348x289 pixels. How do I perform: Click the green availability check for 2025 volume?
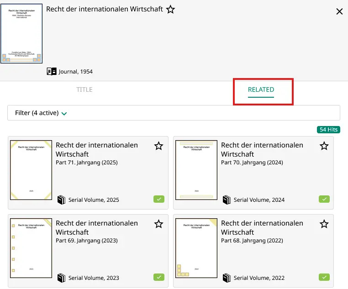tap(158, 199)
